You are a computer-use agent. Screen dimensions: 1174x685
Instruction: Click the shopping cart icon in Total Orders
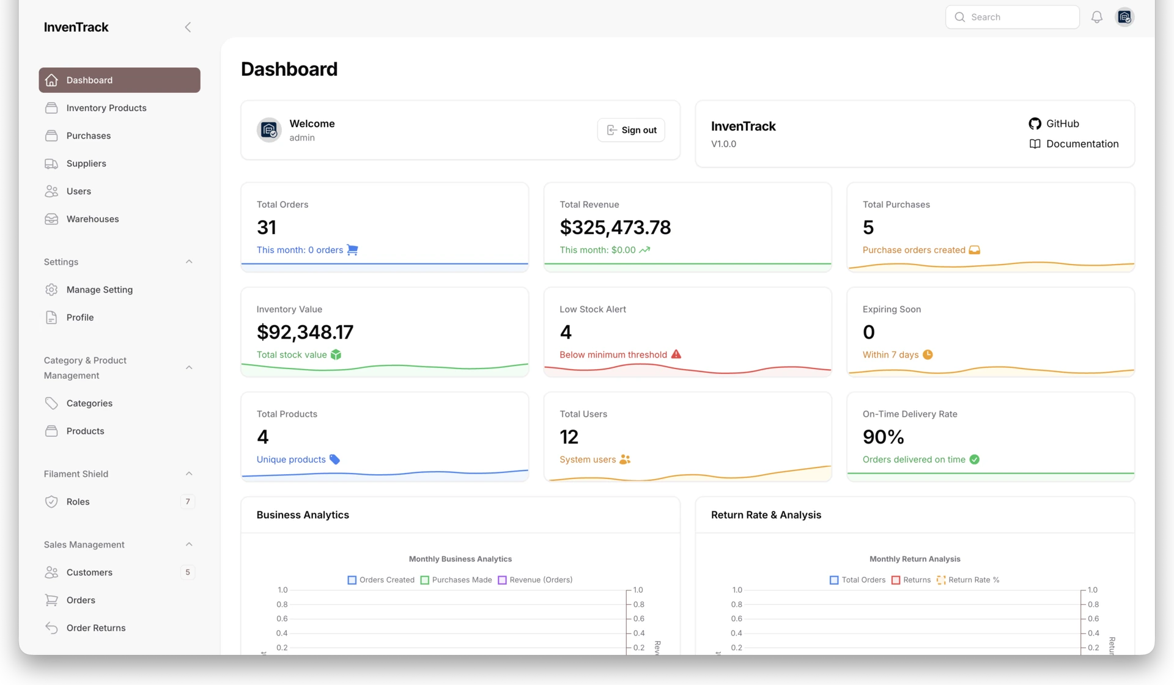pyautogui.click(x=352, y=250)
